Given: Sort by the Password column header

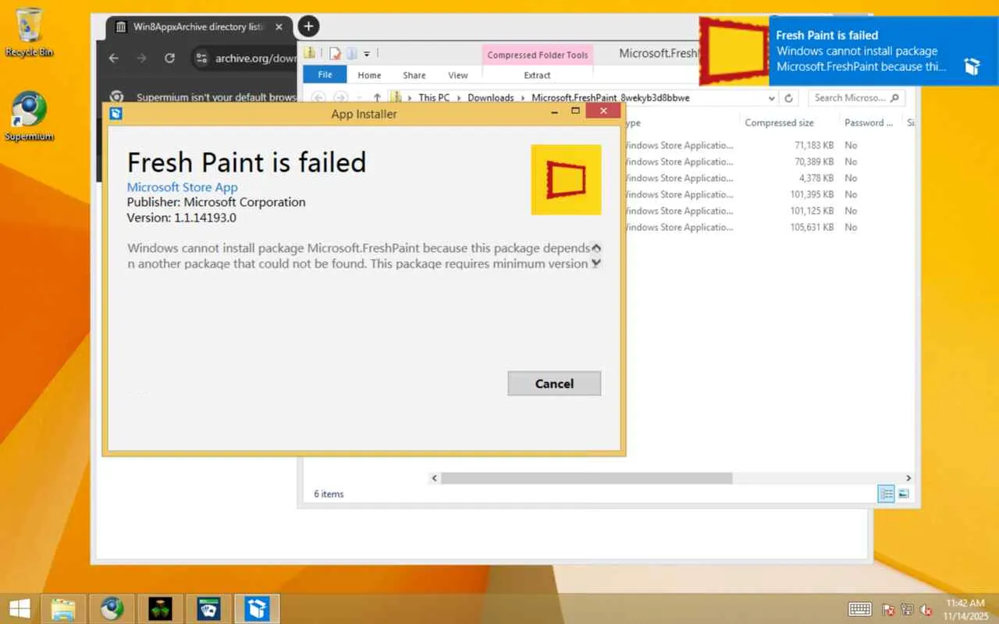Looking at the screenshot, I should (869, 122).
